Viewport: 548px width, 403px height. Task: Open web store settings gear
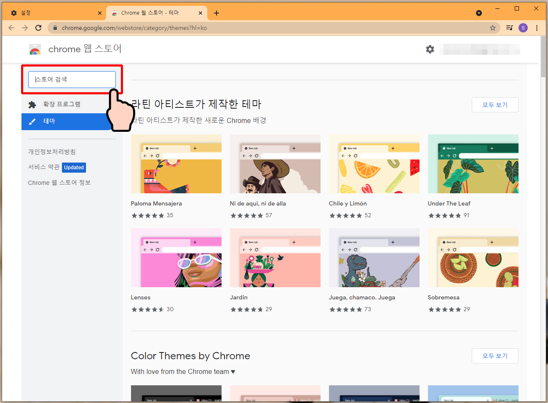tap(430, 49)
